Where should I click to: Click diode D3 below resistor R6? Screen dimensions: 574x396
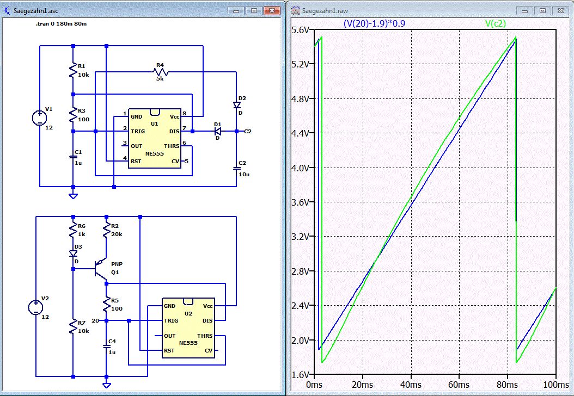[72, 253]
